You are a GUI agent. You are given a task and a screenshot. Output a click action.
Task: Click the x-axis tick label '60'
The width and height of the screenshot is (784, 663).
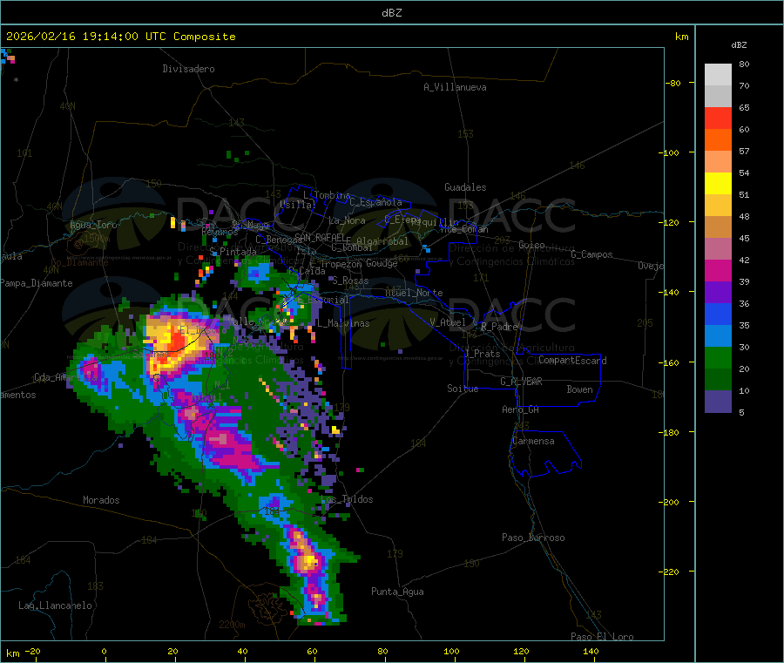click(x=312, y=651)
